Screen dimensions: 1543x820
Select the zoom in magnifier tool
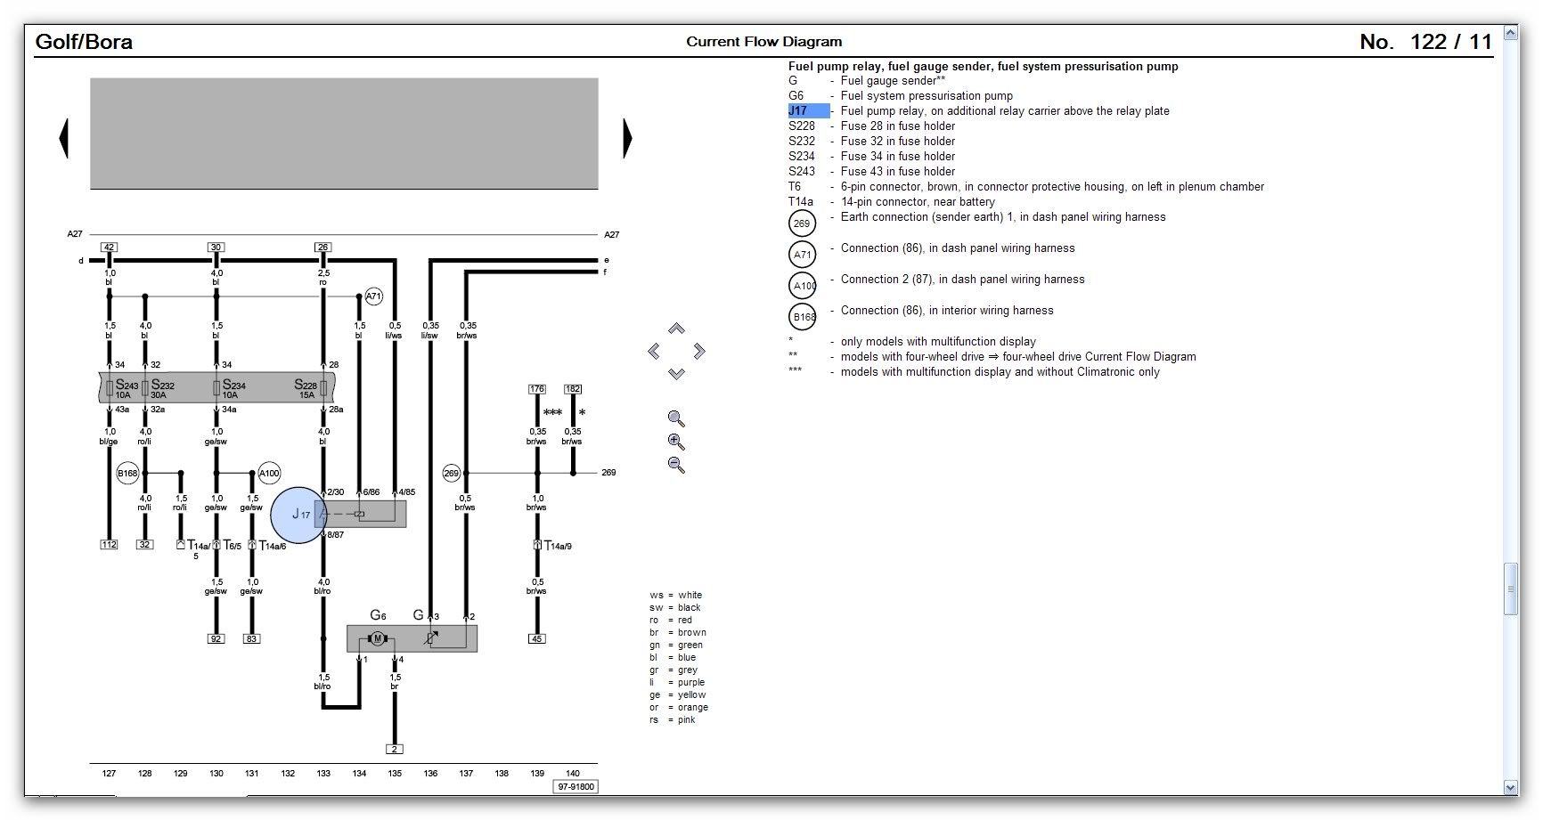tap(674, 440)
